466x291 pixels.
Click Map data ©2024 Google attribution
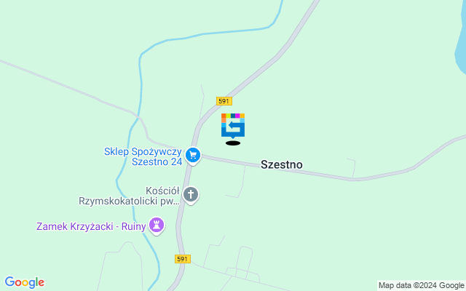[421, 286]
